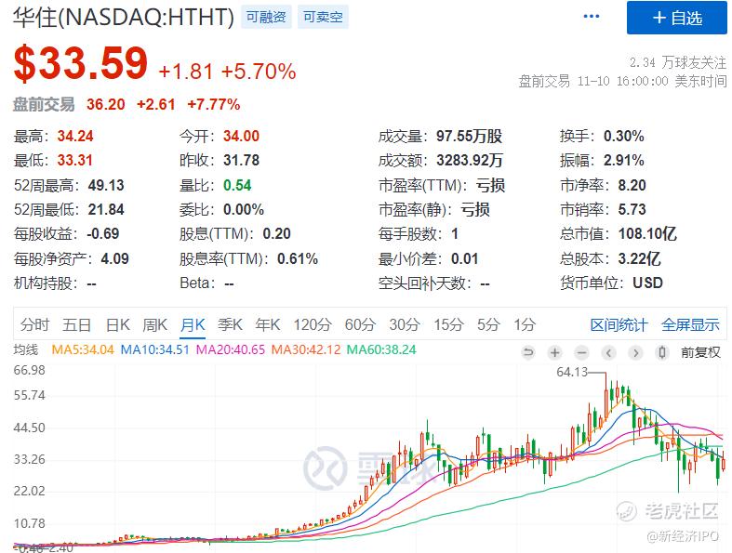Switch to the 分时 chart tab

tap(34, 324)
